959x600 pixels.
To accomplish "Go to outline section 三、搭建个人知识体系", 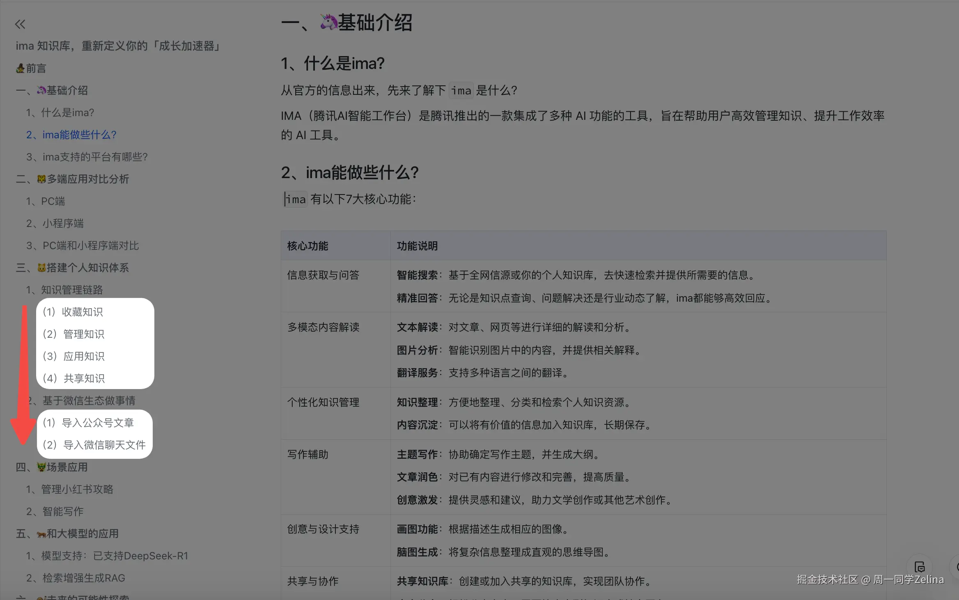I will [73, 268].
